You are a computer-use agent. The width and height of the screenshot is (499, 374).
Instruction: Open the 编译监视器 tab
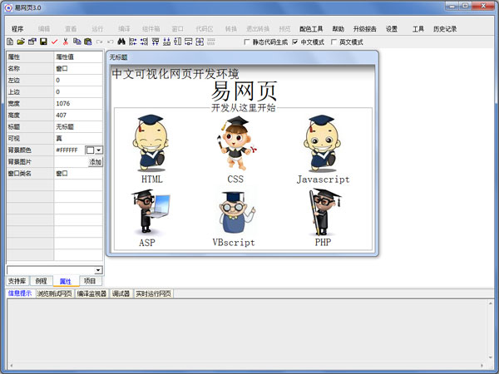point(92,293)
